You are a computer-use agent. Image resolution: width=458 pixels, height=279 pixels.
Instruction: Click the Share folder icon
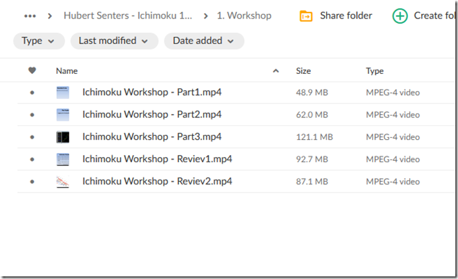tap(306, 16)
